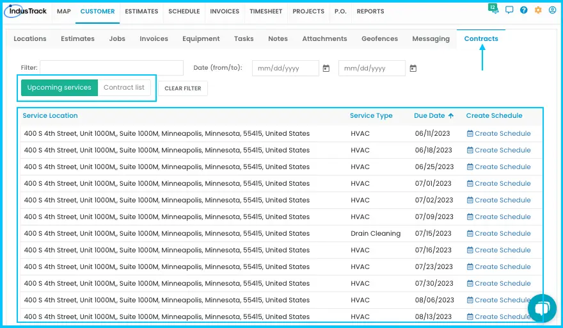
Task: Create schedule for 07/16/2023 service
Action: (499, 250)
